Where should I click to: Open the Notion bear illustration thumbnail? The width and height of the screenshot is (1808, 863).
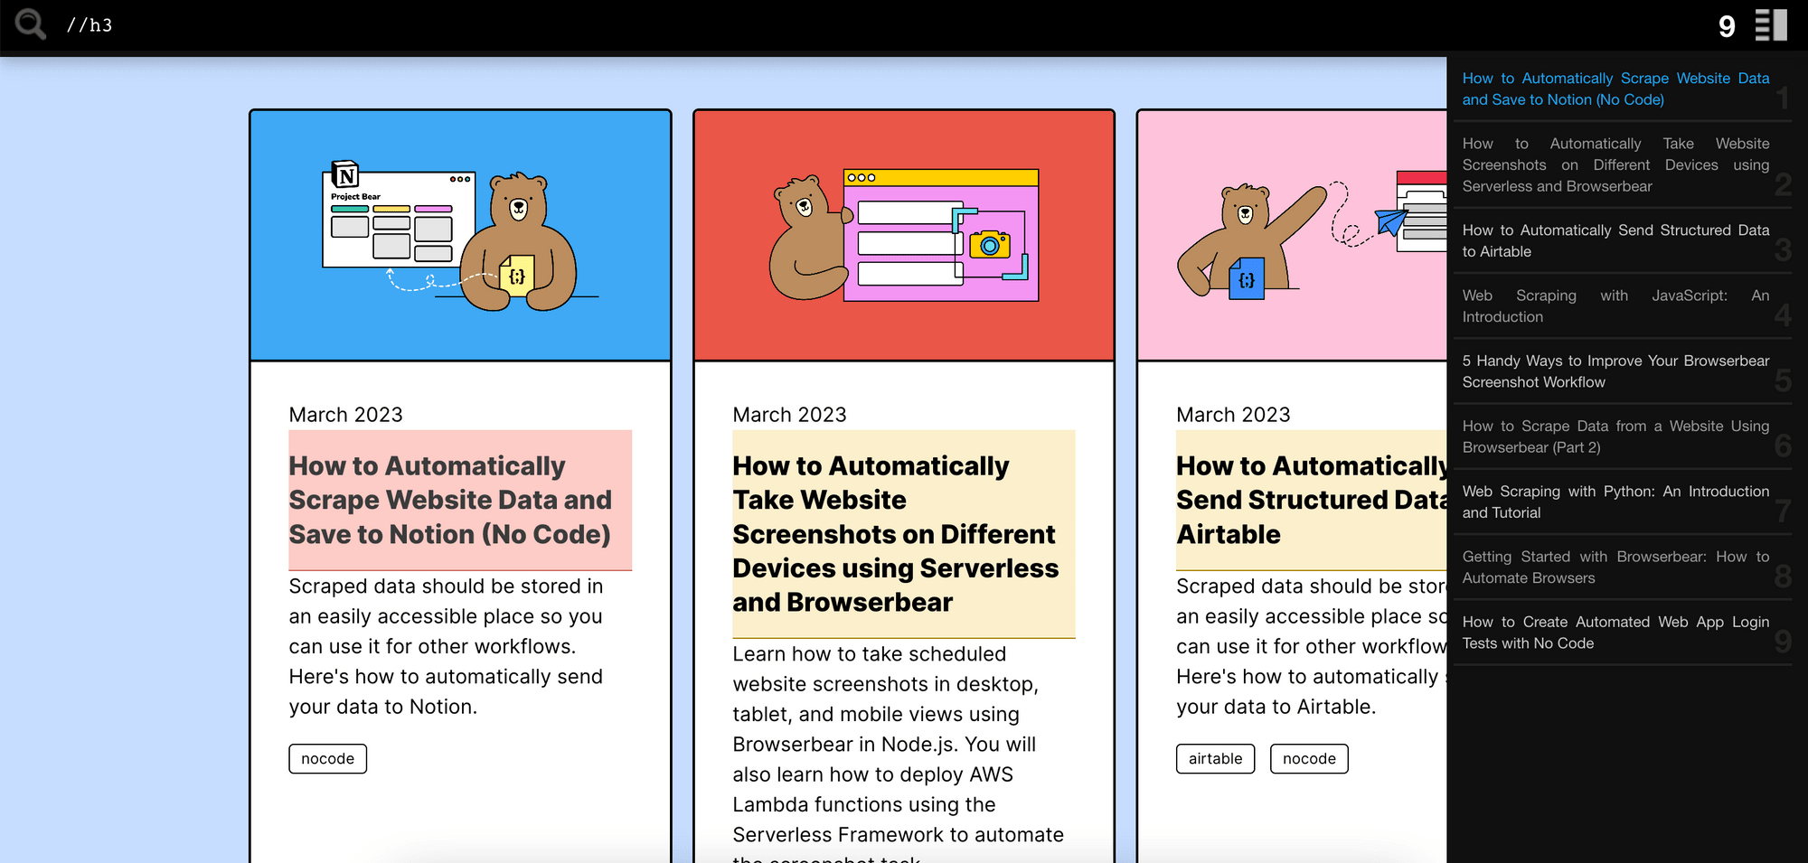click(x=460, y=236)
